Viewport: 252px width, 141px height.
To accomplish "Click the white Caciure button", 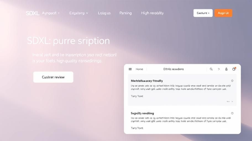I will click(x=203, y=13).
